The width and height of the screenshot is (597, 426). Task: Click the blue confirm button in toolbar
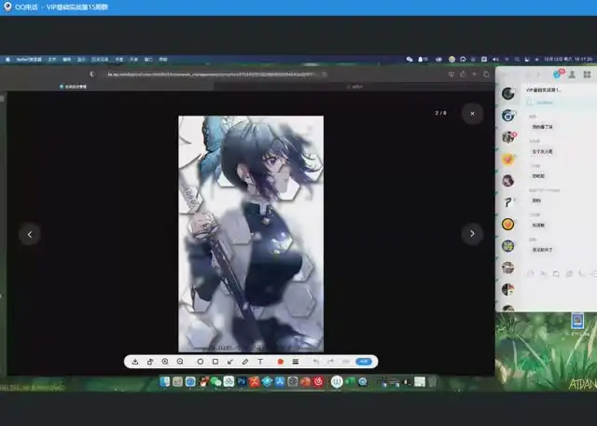click(x=365, y=361)
